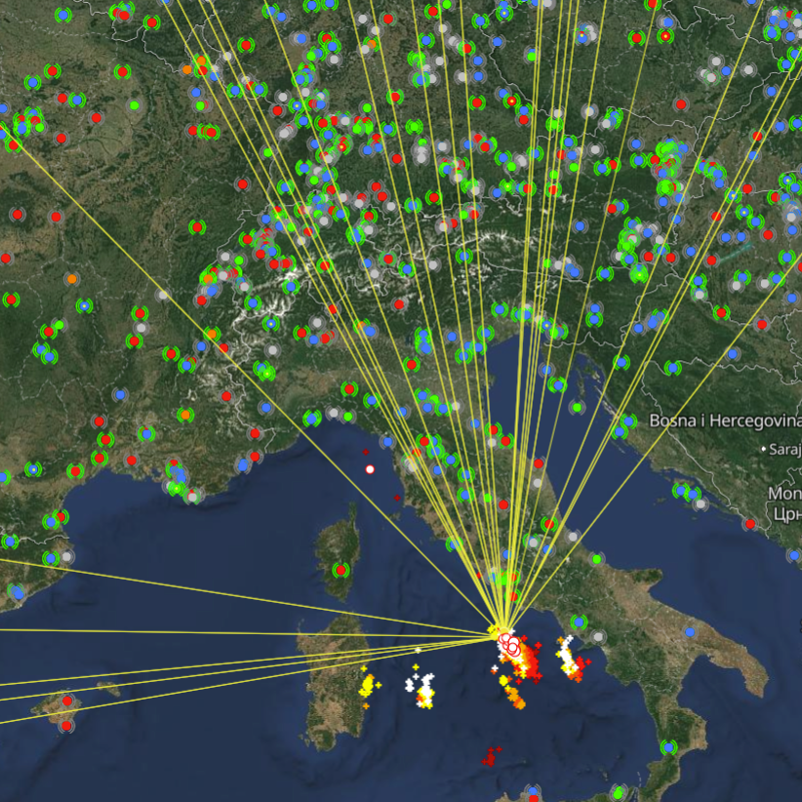Click the yellow strike cluster off Sardinia's east coast
Screen dimensions: 802x802
pos(368,684)
